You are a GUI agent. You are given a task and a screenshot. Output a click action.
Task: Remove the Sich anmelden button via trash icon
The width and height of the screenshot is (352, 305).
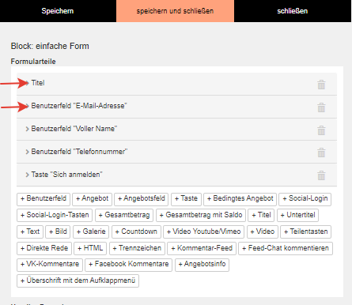(321, 175)
